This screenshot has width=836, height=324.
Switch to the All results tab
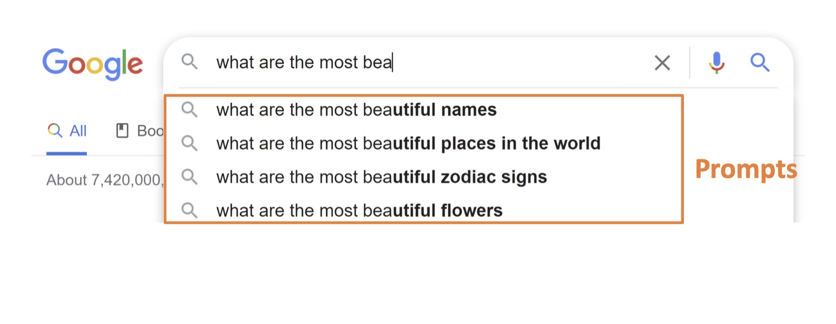(x=78, y=131)
